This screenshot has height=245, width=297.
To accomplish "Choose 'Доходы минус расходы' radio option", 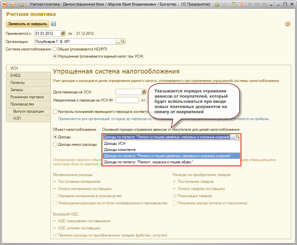I will click(55, 144).
